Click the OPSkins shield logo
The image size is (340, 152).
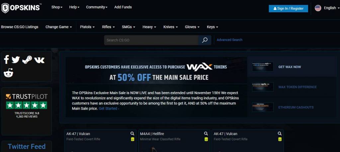(x=5, y=8)
